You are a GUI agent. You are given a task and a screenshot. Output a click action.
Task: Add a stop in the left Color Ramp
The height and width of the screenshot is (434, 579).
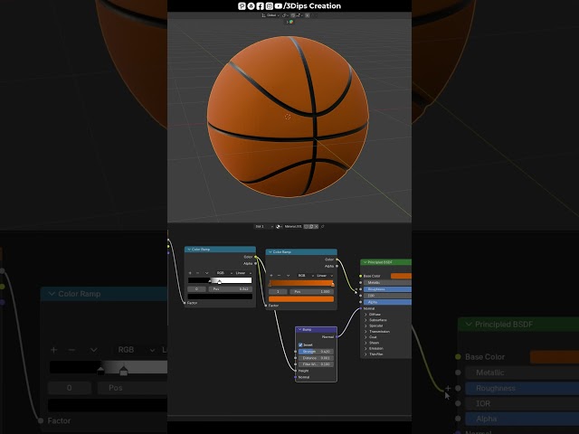190,273
